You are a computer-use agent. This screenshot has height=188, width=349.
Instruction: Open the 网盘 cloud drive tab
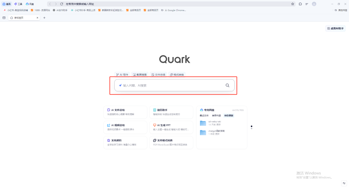pyautogui.click(x=30, y=4)
